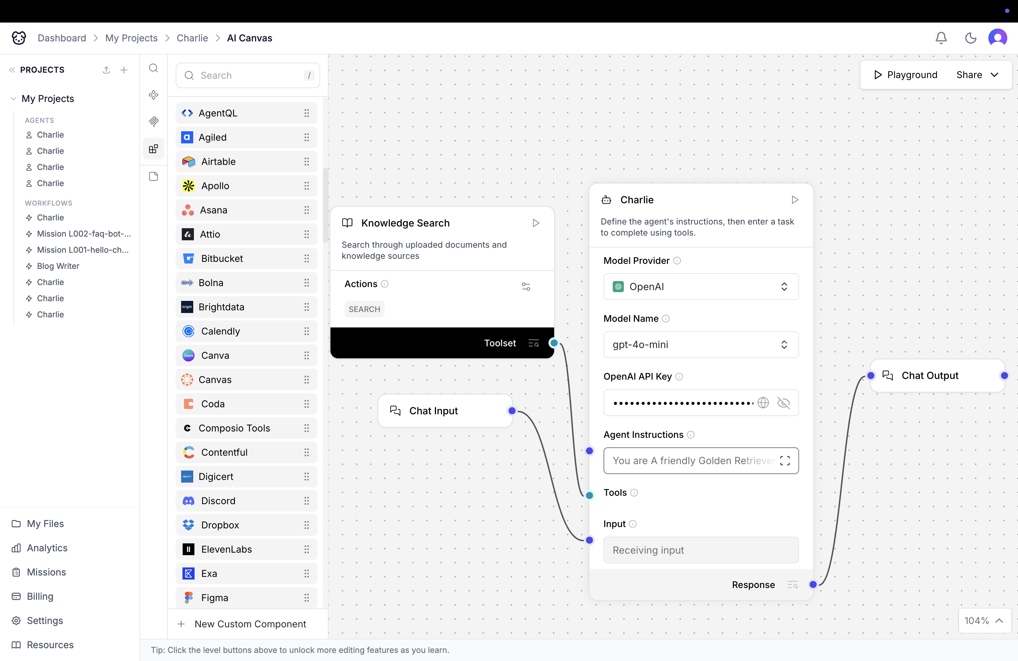Collapse the My Projects tree
The image size is (1018, 661).
coord(13,99)
